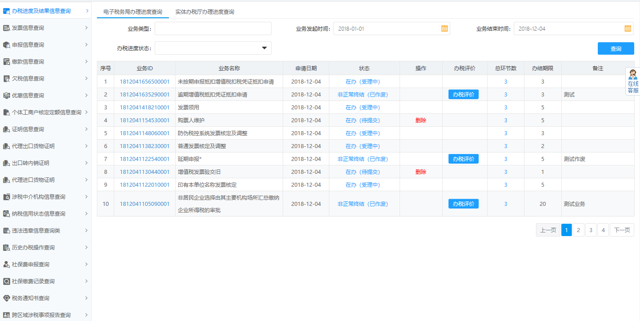
Task: Select the 社保缴费记录查询 icon
Action: pyautogui.click(x=7, y=281)
